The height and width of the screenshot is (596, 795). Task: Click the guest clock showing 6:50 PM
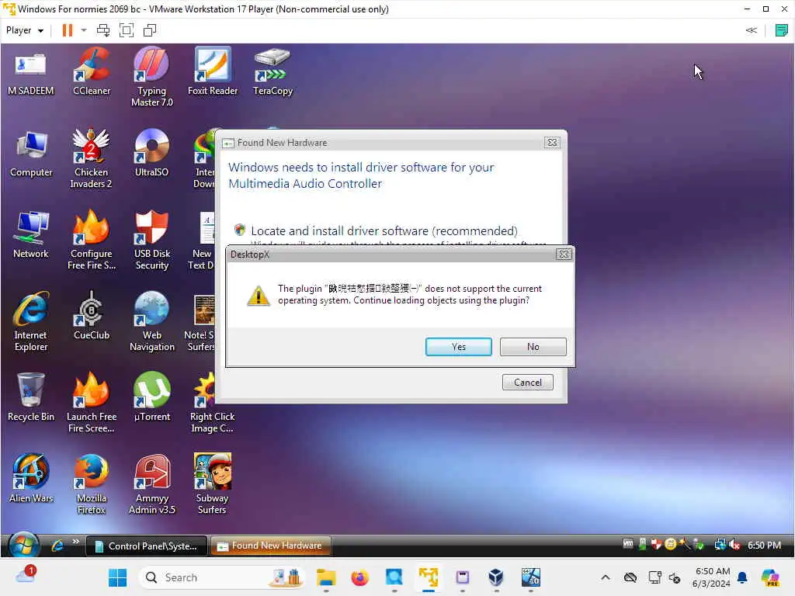[x=764, y=546]
